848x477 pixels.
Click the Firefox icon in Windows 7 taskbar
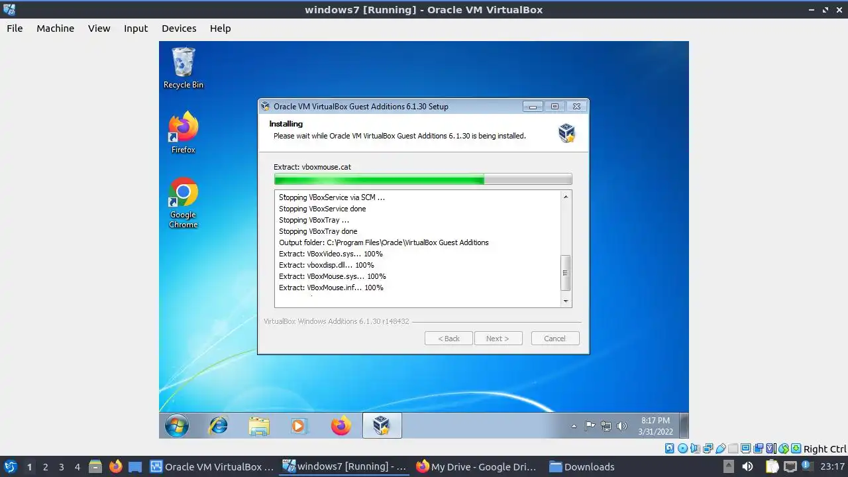(x=341, y=425)
